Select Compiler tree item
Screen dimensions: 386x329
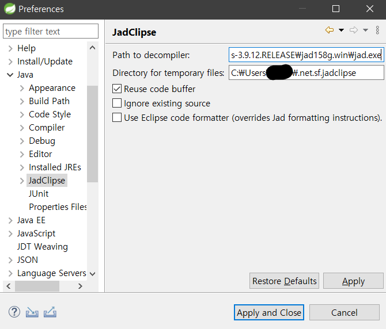tap(47, 128)
